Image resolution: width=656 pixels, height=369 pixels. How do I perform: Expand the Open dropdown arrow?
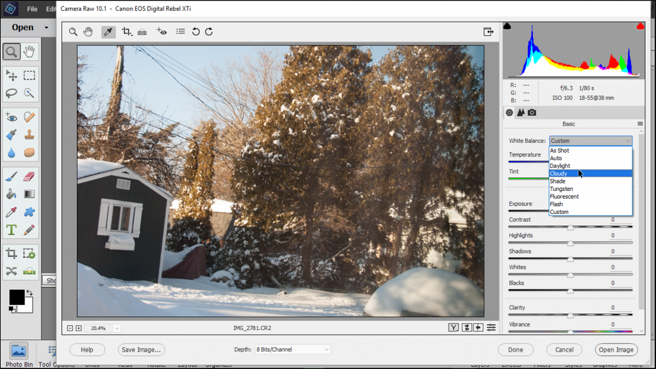pos(46,28)
